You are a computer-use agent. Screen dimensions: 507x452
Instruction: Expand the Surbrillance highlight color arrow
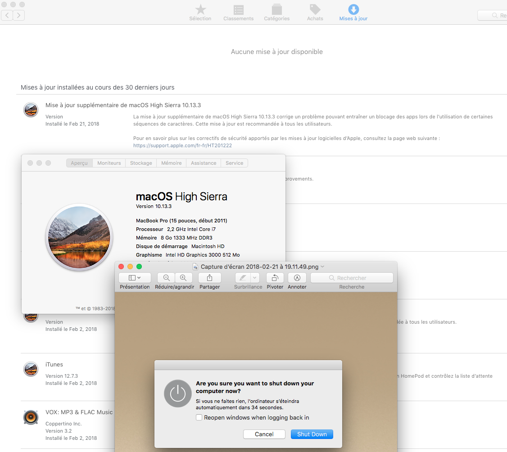point(255,278)
